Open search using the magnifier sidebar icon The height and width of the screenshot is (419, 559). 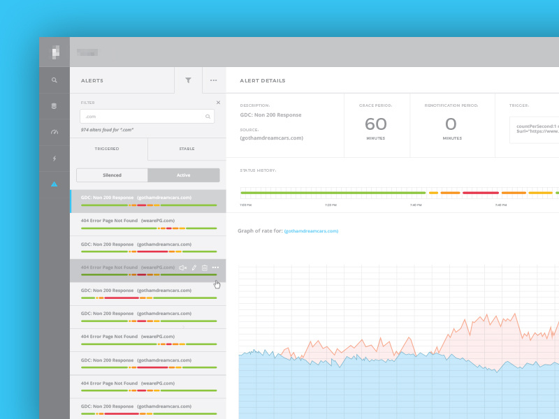pyautogui.click(x=55, y=80)
